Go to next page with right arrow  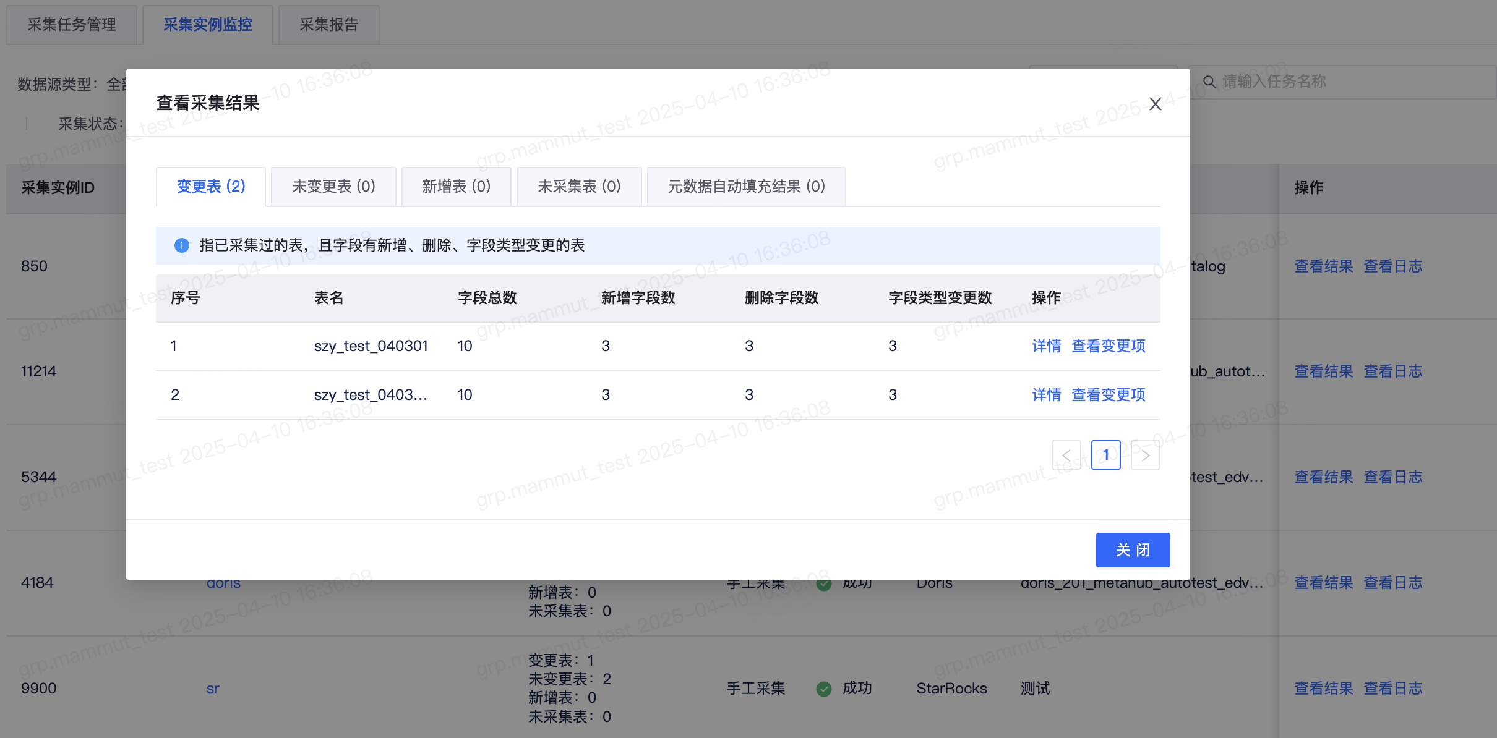pos(1146,455)
